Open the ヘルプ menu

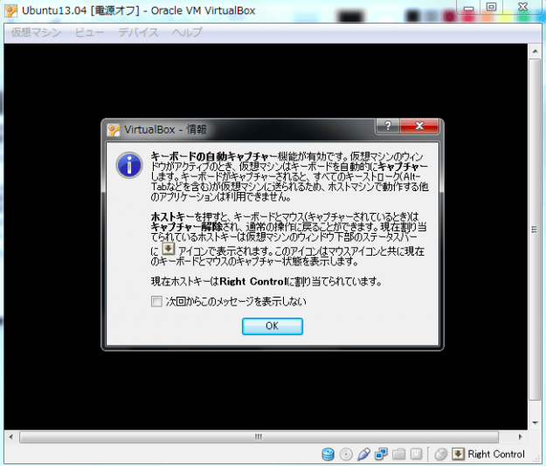187,32
